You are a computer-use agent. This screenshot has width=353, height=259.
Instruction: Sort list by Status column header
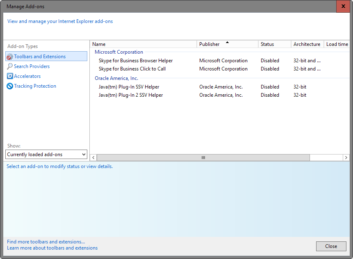coord(274,44)
